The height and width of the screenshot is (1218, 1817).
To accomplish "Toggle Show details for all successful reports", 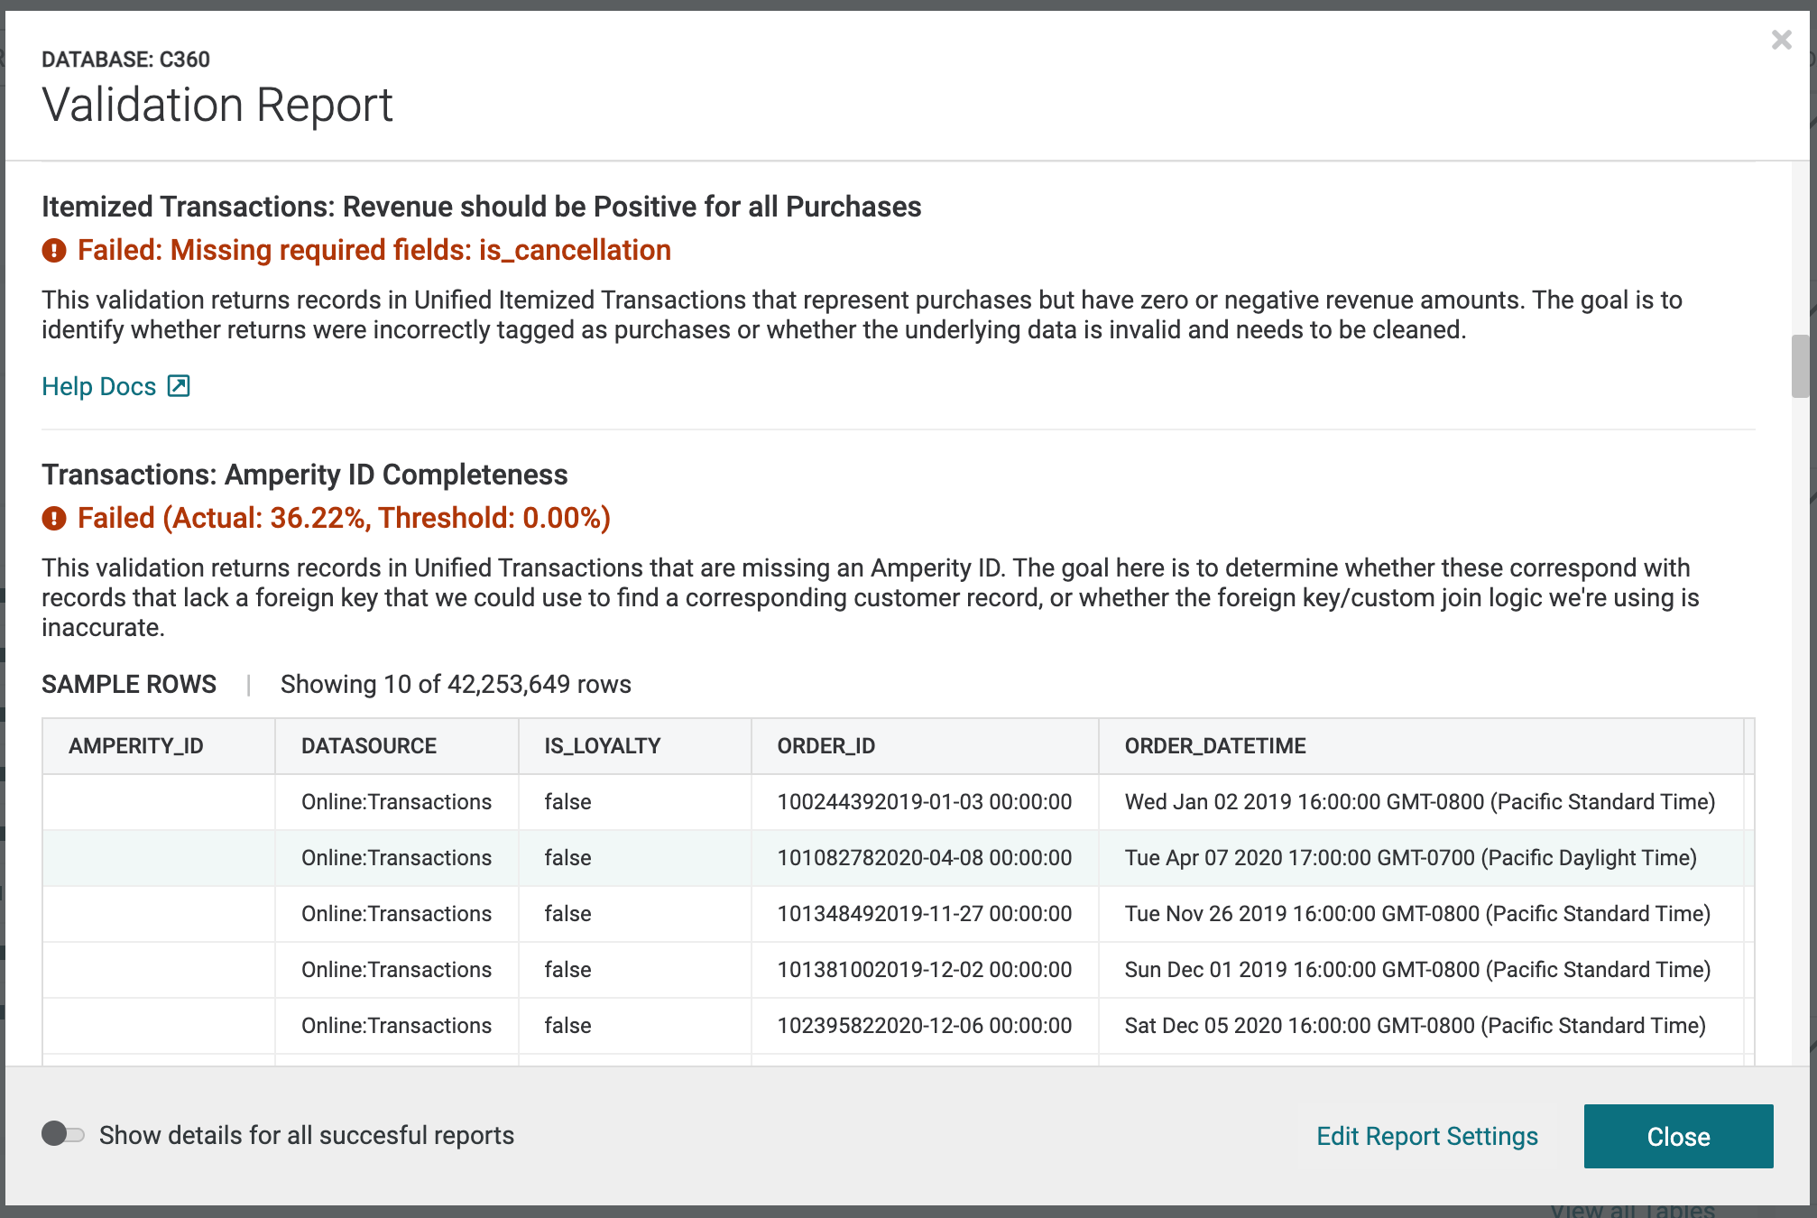I will (63, 1134).
